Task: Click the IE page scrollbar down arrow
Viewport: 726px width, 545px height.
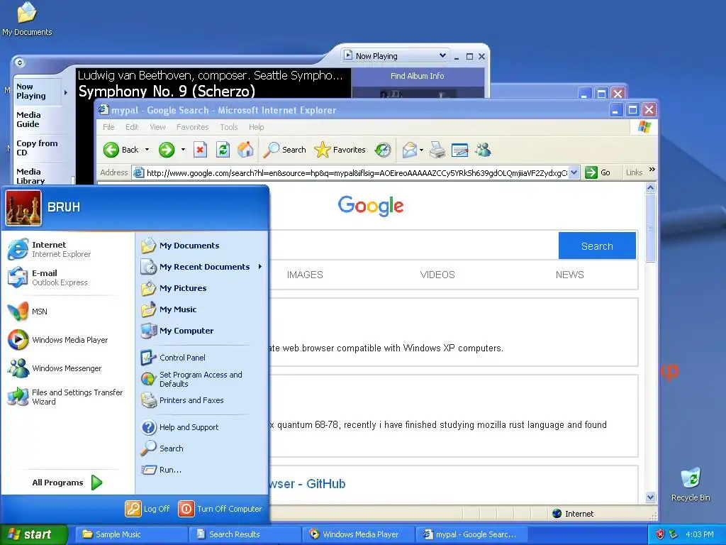Action: coord(651,497)
